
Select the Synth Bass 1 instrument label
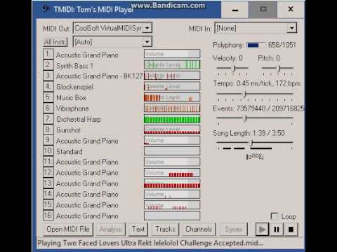(x=74, y=66)
